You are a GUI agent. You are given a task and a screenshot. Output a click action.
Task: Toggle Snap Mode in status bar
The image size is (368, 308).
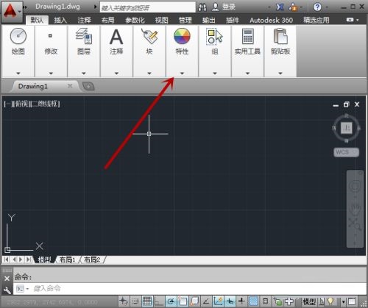click(135, 301)
